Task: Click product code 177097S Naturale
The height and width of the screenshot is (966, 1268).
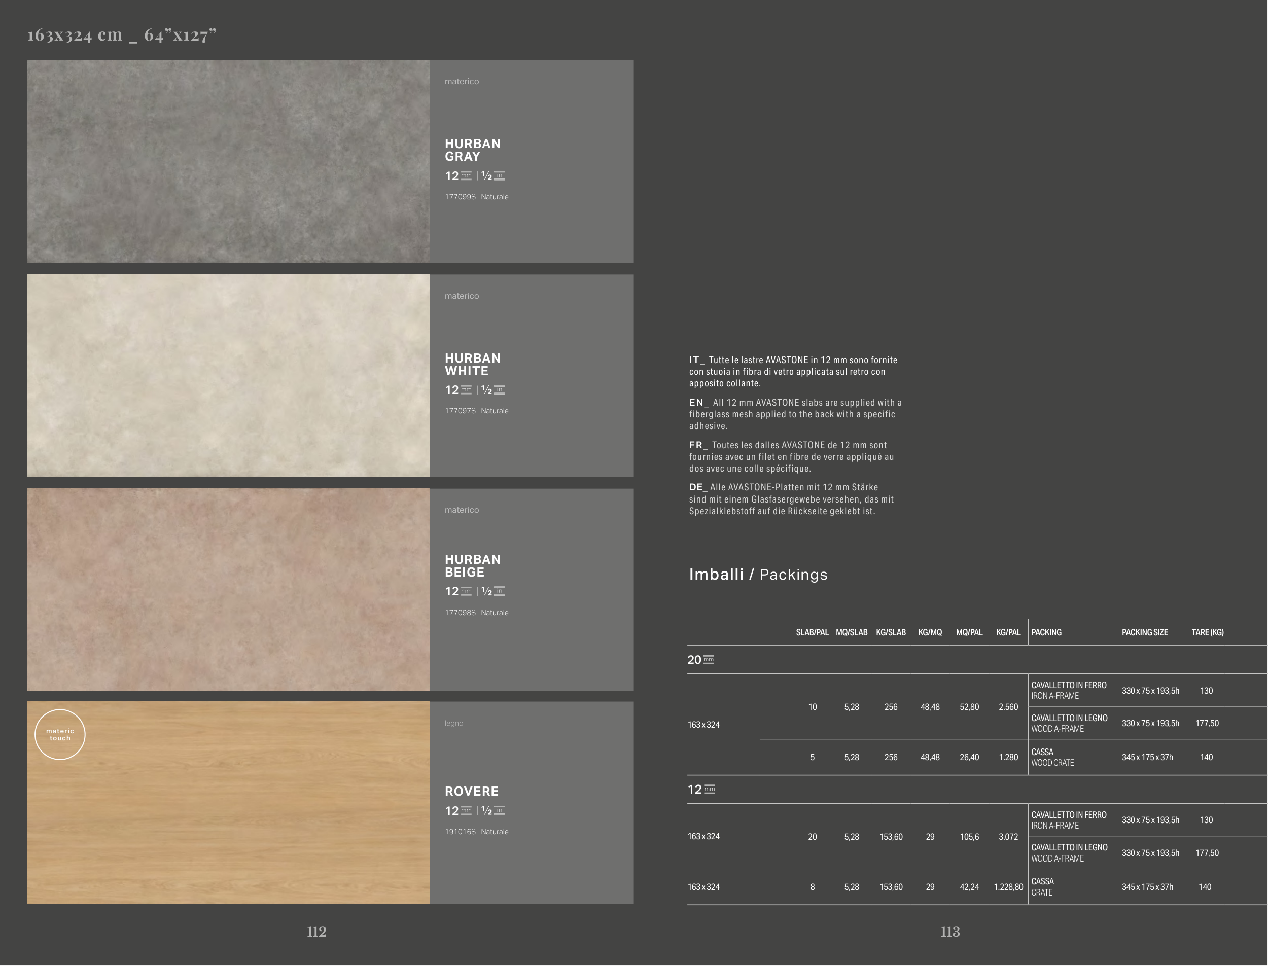Action: 476,411
